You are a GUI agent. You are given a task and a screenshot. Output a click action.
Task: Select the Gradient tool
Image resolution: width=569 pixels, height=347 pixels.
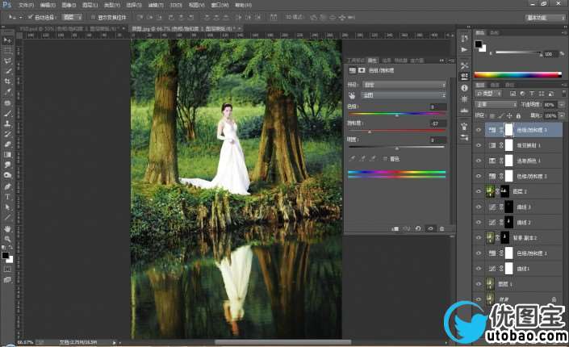tap(7, 155)
